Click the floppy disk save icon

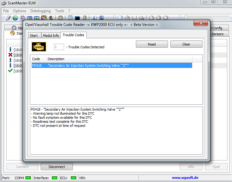(x=134, y=18)
